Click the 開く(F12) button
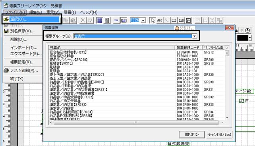This screenshot has width=255, height=146. (192, 134)
